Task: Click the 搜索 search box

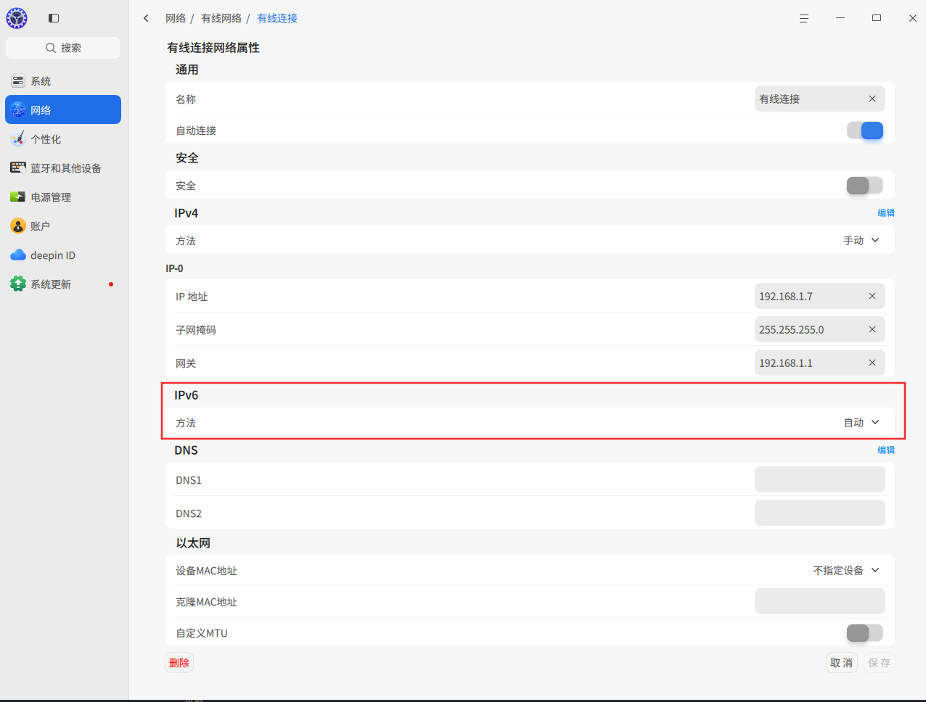Action: pyautogui.click(x=63, y=48)
